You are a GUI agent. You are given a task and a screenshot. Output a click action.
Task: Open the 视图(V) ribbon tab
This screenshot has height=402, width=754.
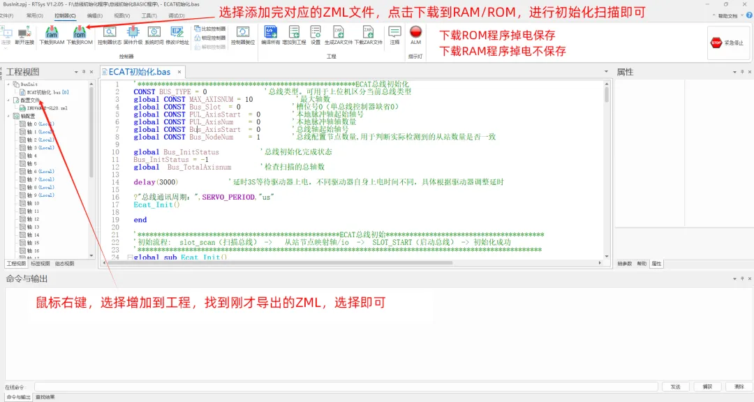click(x=122, y=16)
